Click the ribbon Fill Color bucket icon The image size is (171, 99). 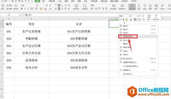pyautogui.click(x=41, y=9)
